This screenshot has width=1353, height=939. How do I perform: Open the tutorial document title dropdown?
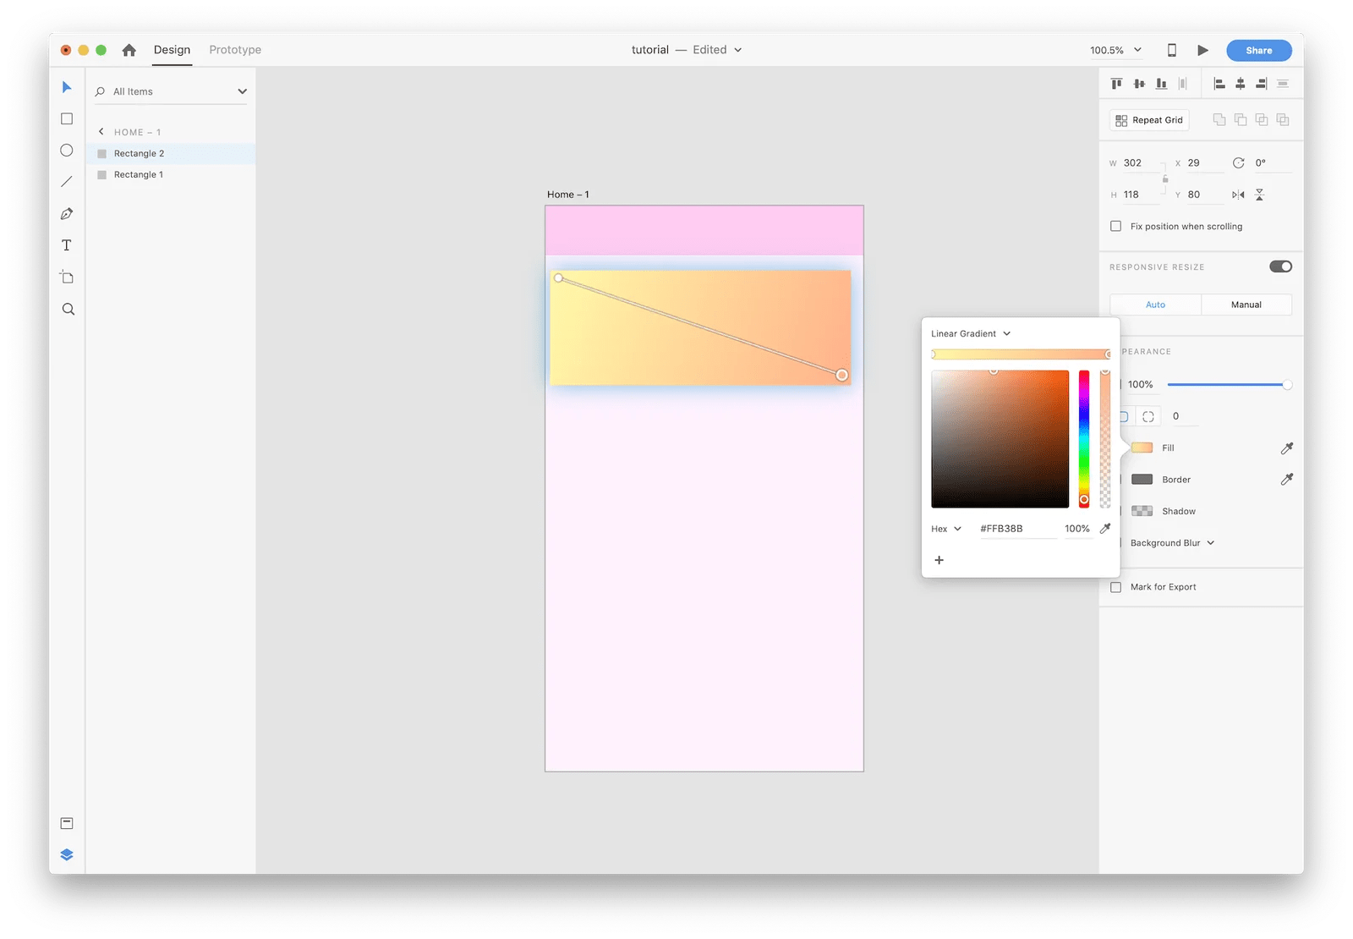(x=687, y=50)
